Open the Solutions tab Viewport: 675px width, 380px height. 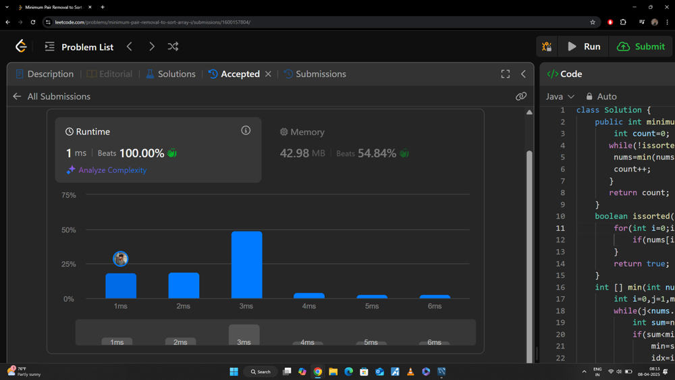pos(171,74)
